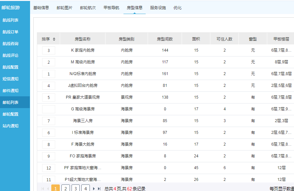Click the previous page arrow

[48, 188]
